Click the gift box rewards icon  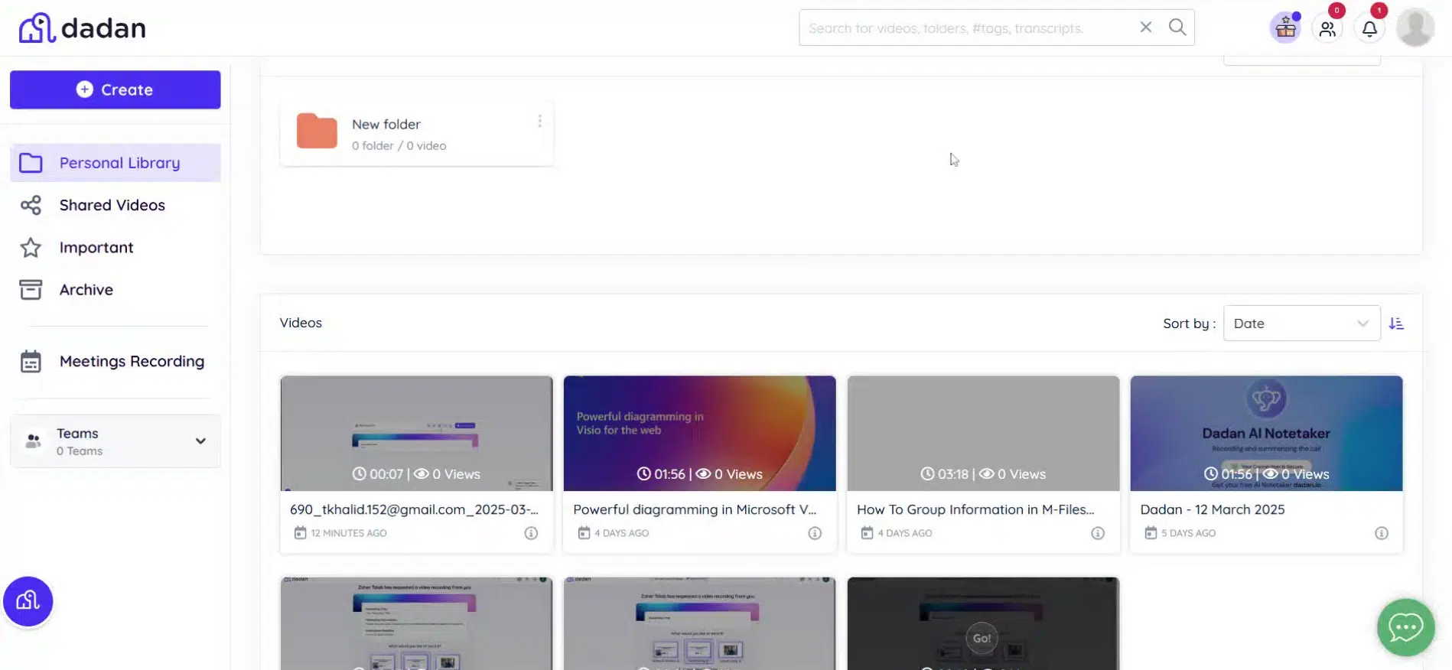[1285, 29]
